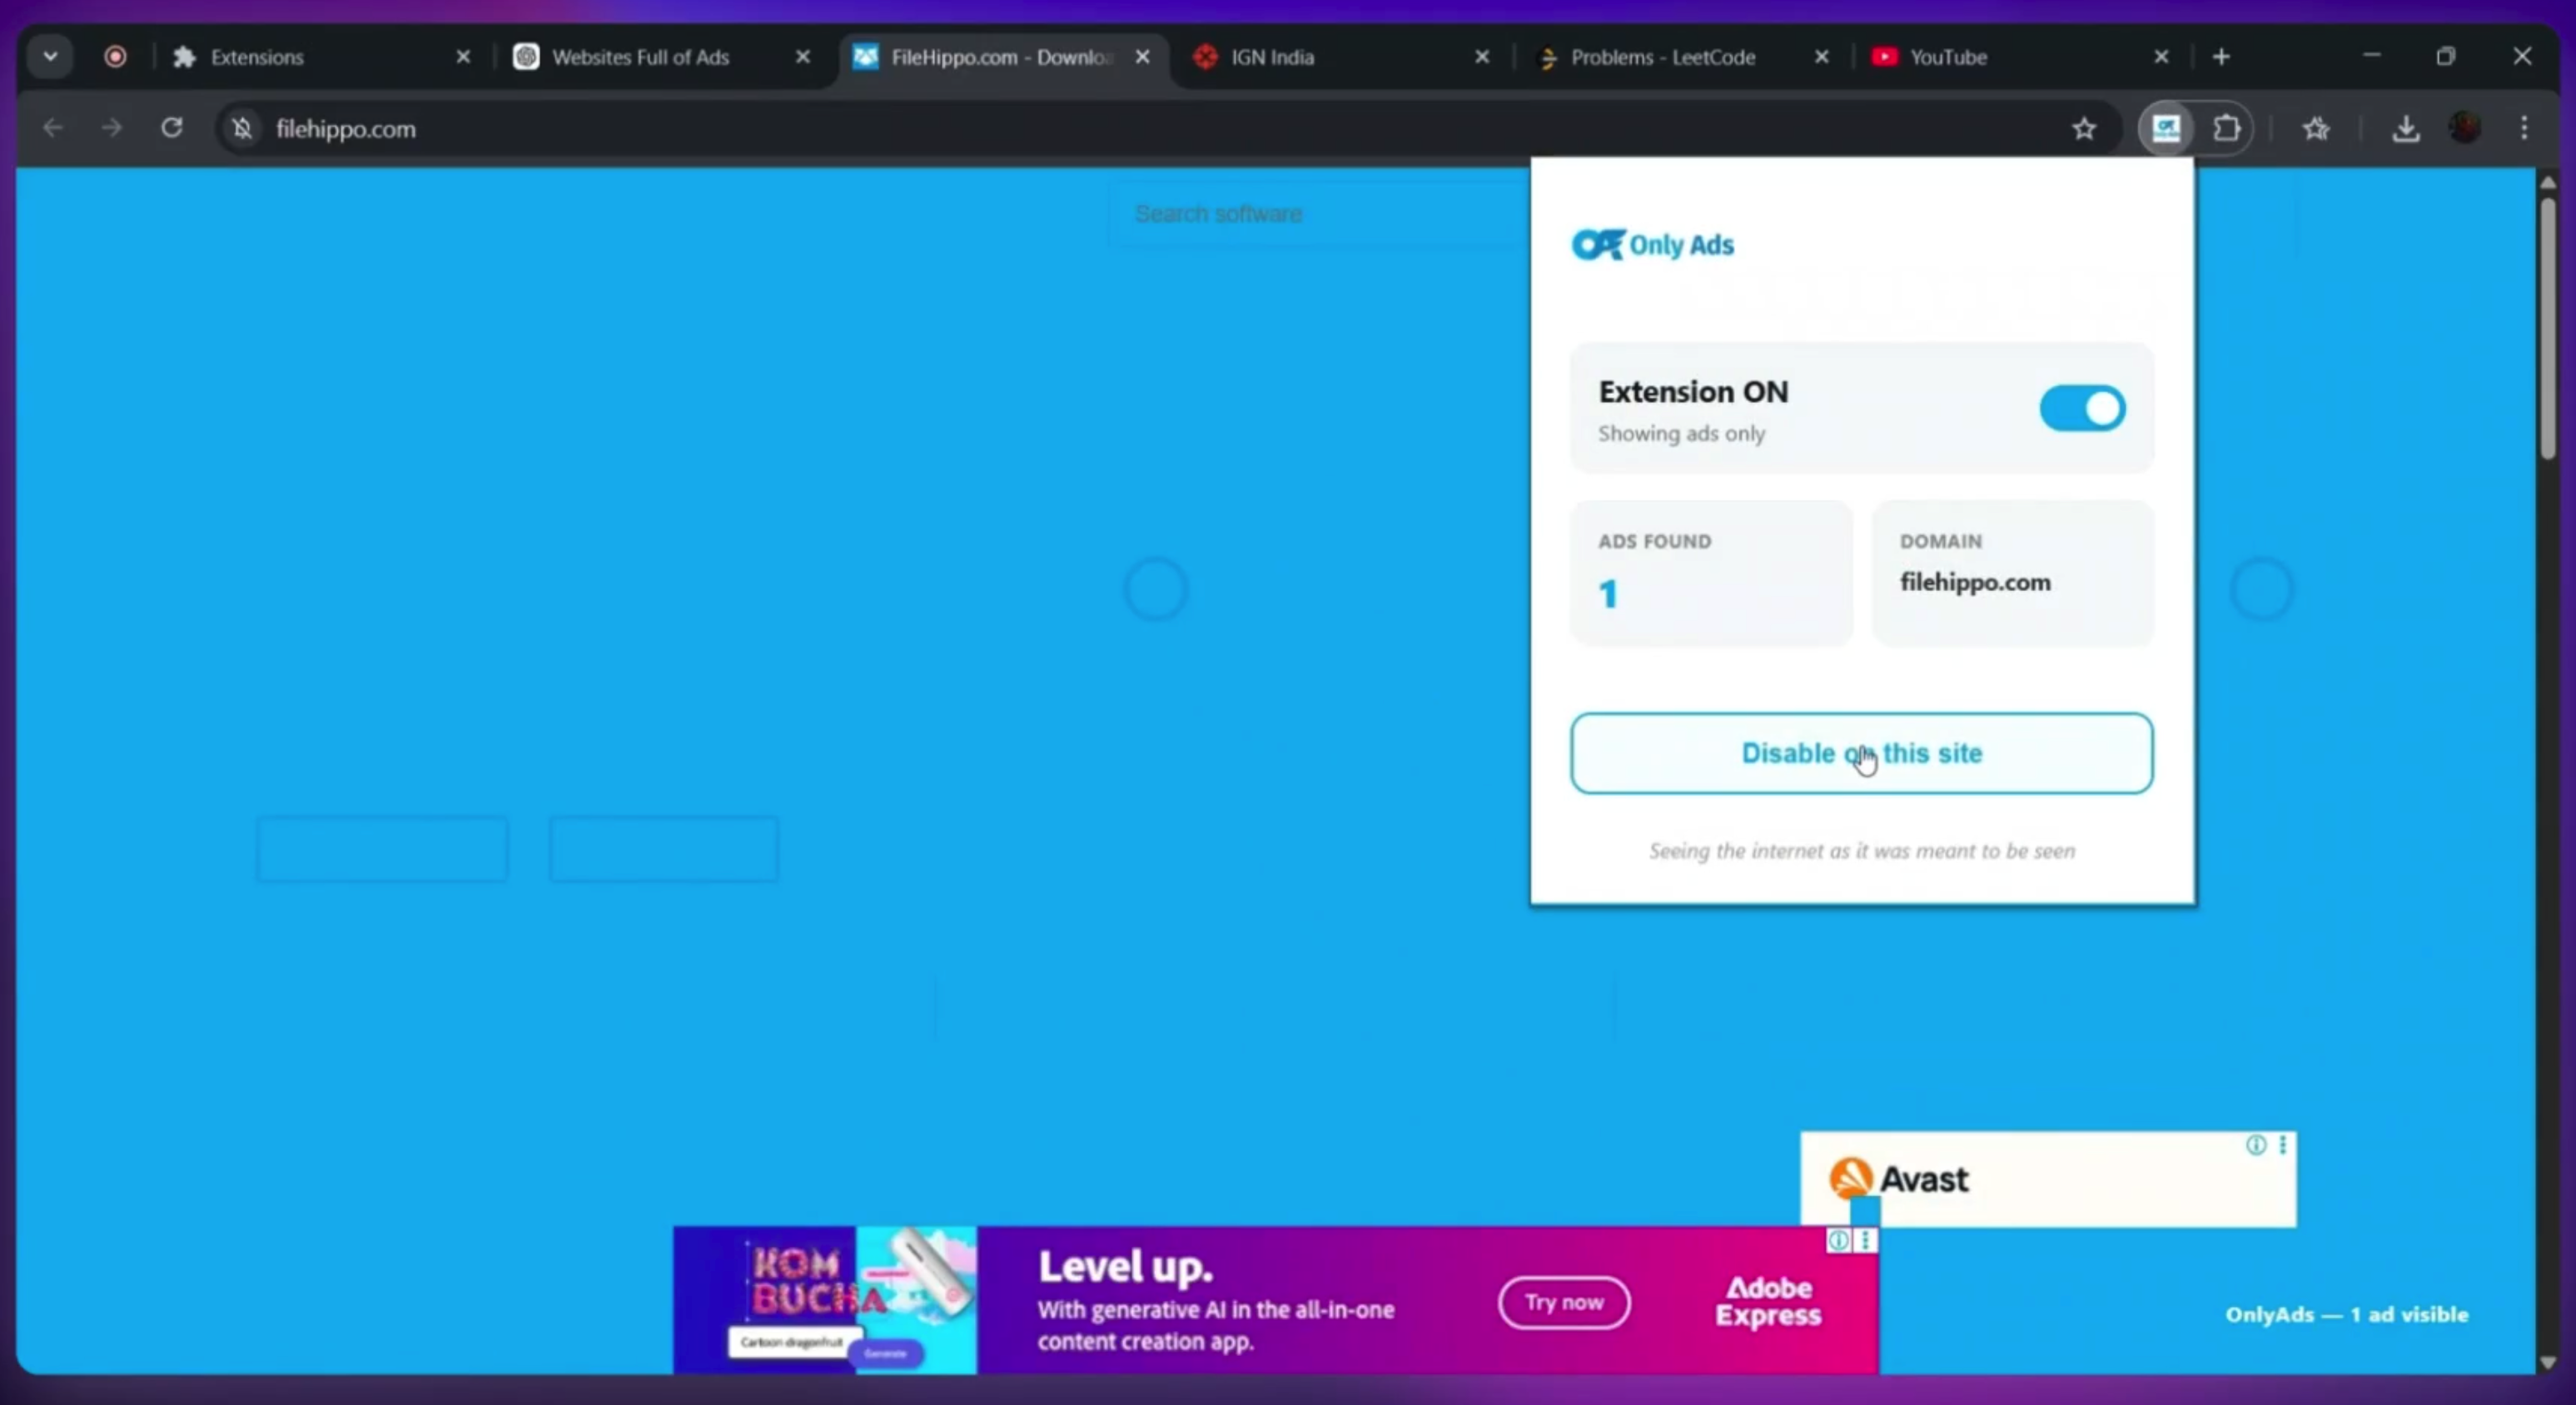Open the Extensions puzzle-piece menu
Image resolution: width=2576 pixels, height=1405 pixels.
2226,128
